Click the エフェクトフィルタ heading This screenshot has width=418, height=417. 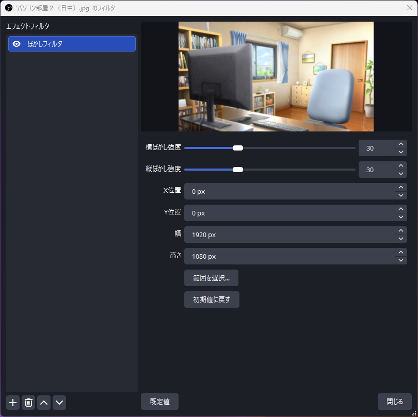point(28,26)
